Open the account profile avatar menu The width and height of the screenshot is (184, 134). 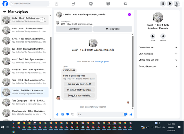click(x=177, y=4)
